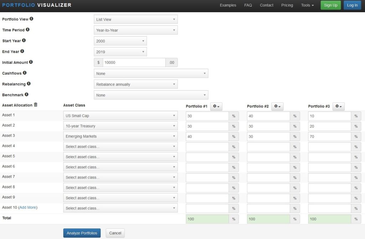Expand the Tools menu in navbar
The width and height of the screenshot is (365, 239).
pos(307,5)
